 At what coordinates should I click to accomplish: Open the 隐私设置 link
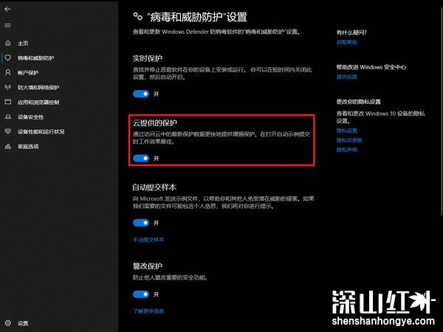pyautogui.click(x=347, y=131)
